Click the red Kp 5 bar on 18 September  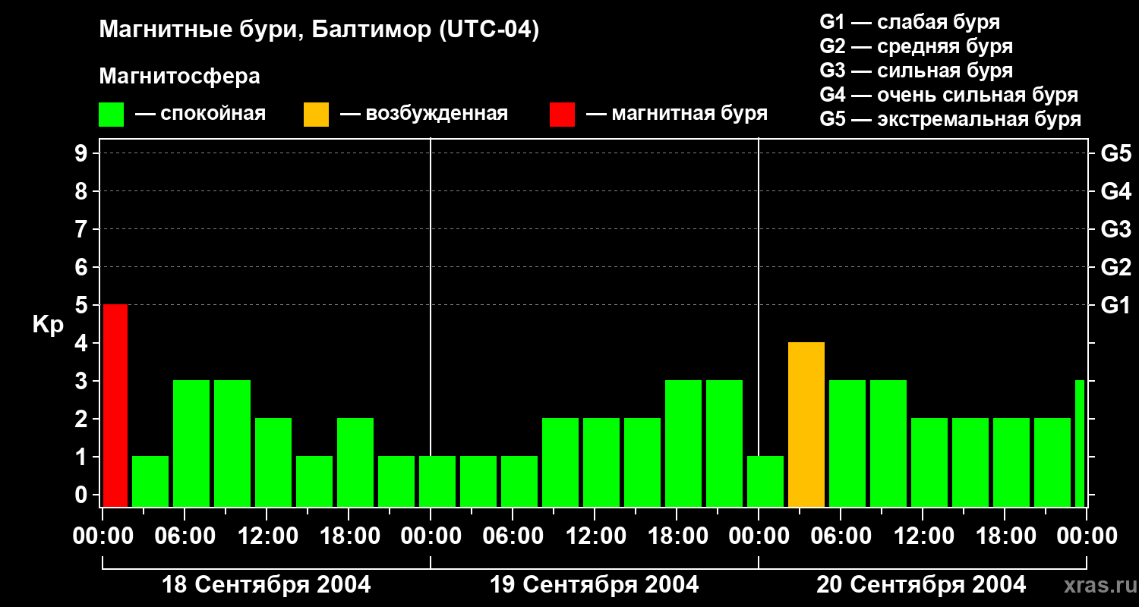[x=115, y=406]
